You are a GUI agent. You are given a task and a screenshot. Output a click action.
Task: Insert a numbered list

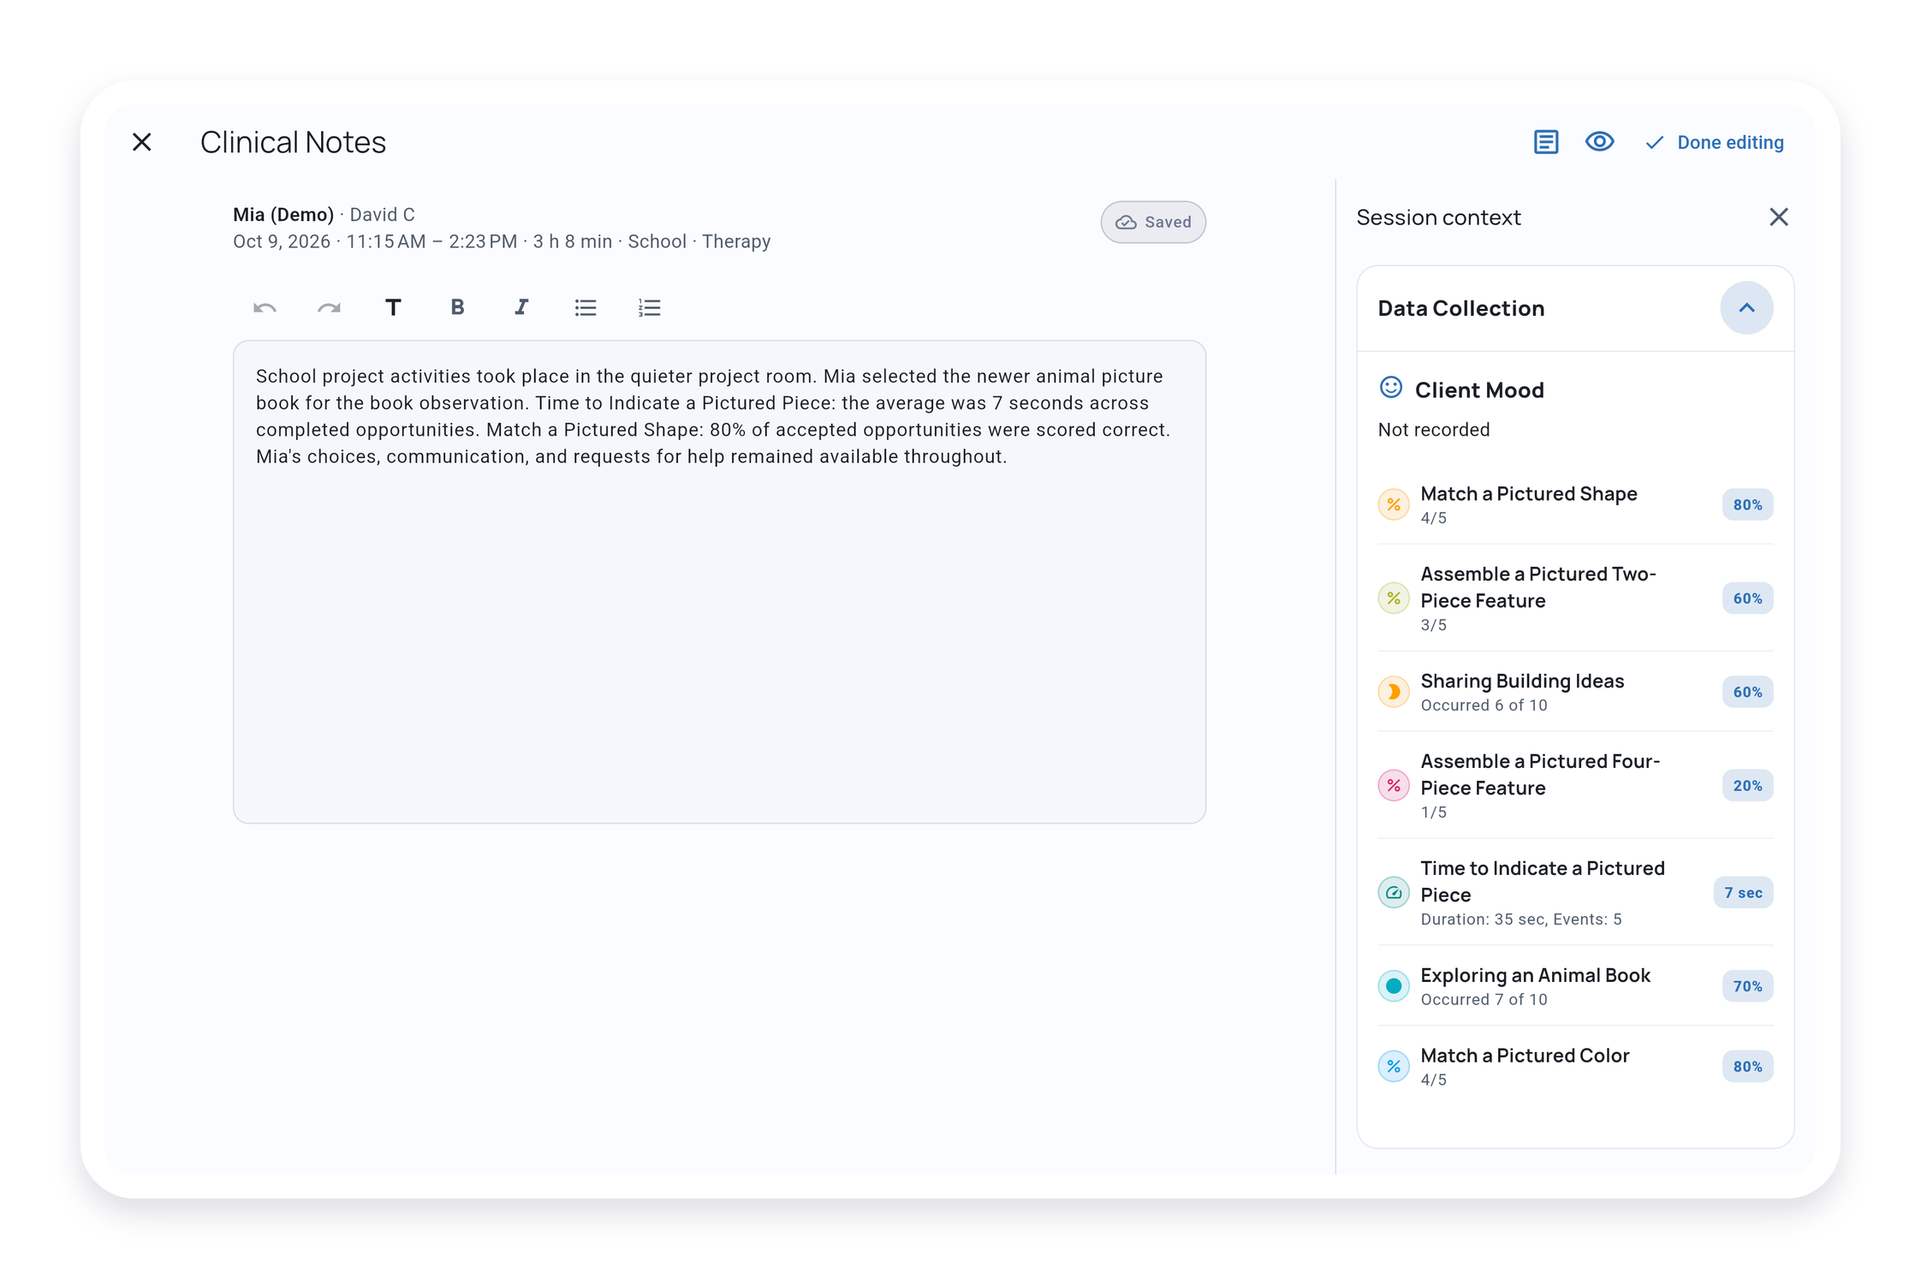coord(650,308)
